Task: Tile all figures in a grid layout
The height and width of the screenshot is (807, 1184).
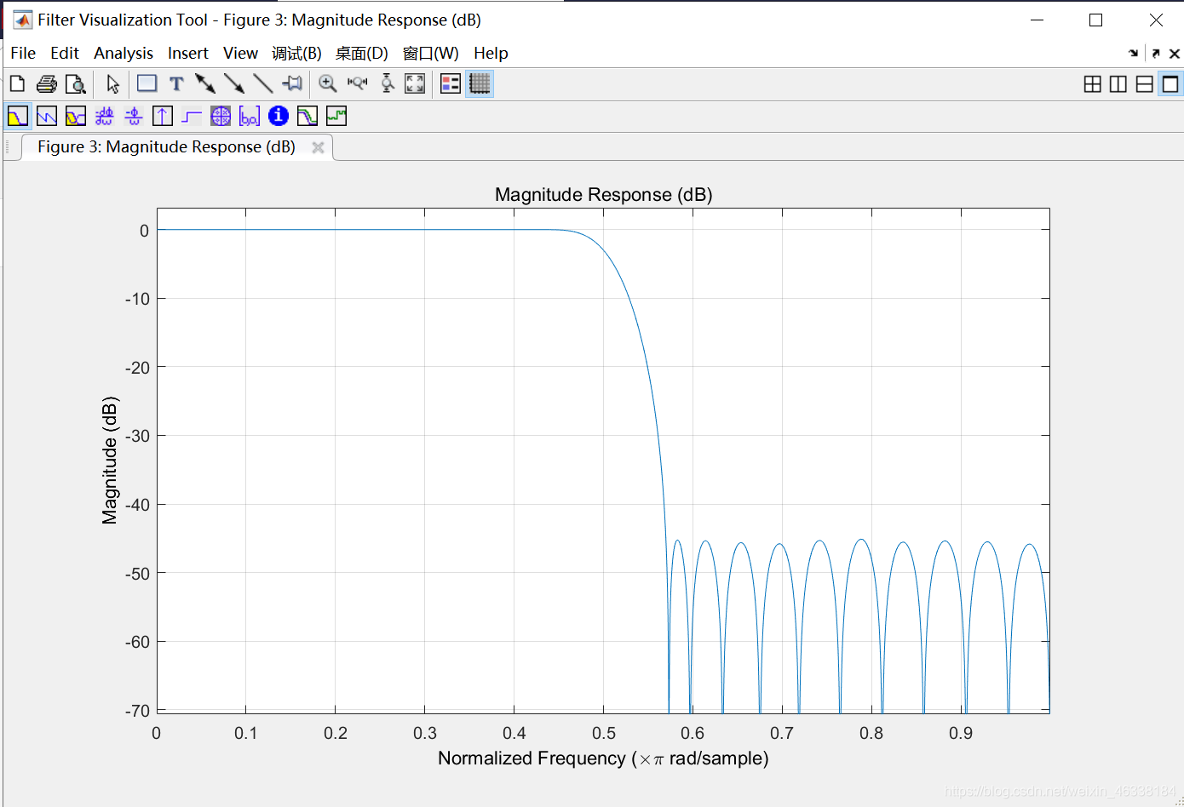Action: tap(1093, 83)
